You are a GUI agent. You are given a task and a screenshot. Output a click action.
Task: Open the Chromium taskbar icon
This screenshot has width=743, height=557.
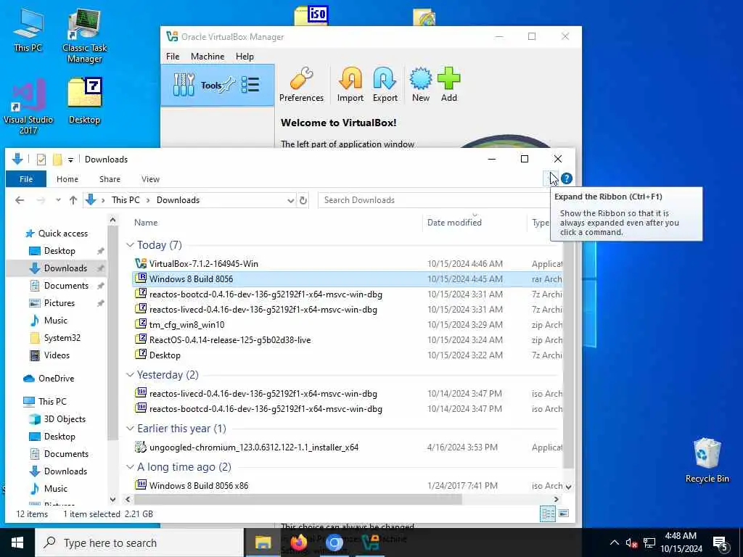point(334,542)
